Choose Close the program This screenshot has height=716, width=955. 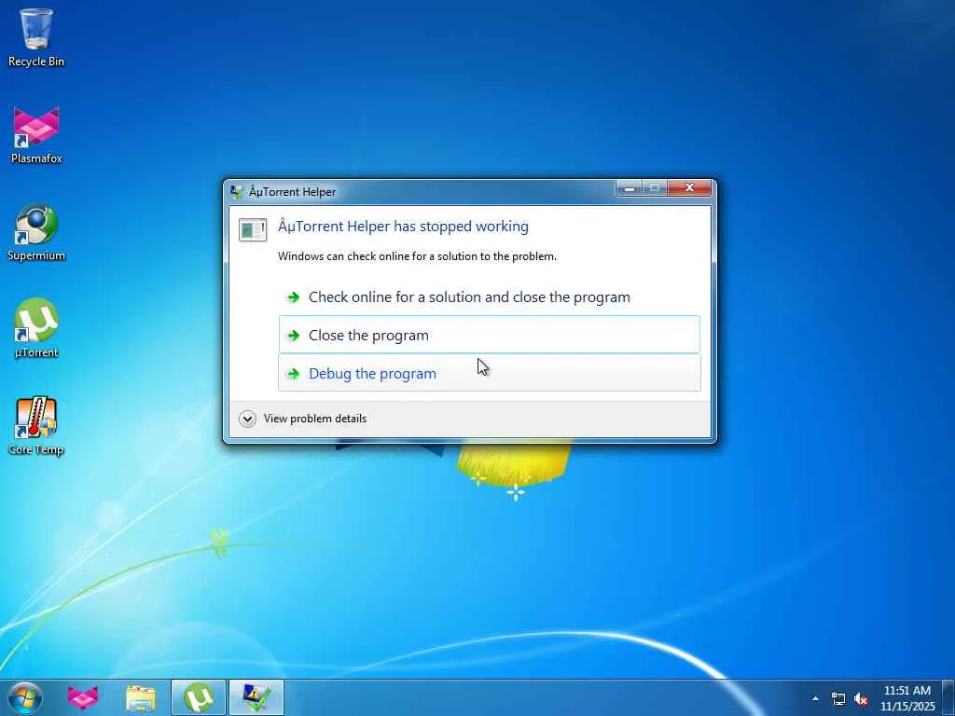(x=489, y=335)
